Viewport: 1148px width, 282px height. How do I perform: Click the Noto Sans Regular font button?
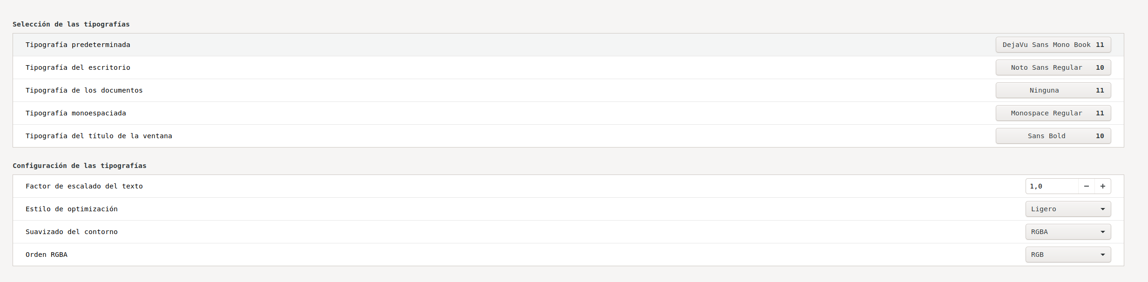(x=1053, y=67)
